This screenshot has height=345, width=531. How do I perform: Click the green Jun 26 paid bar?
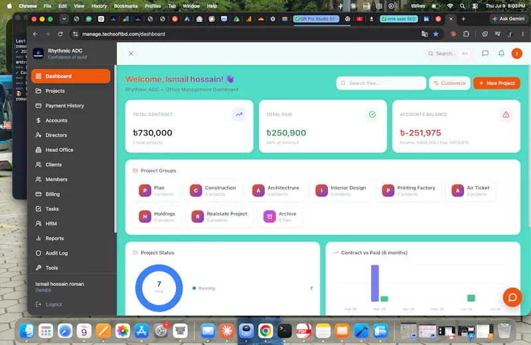[471, 298]
